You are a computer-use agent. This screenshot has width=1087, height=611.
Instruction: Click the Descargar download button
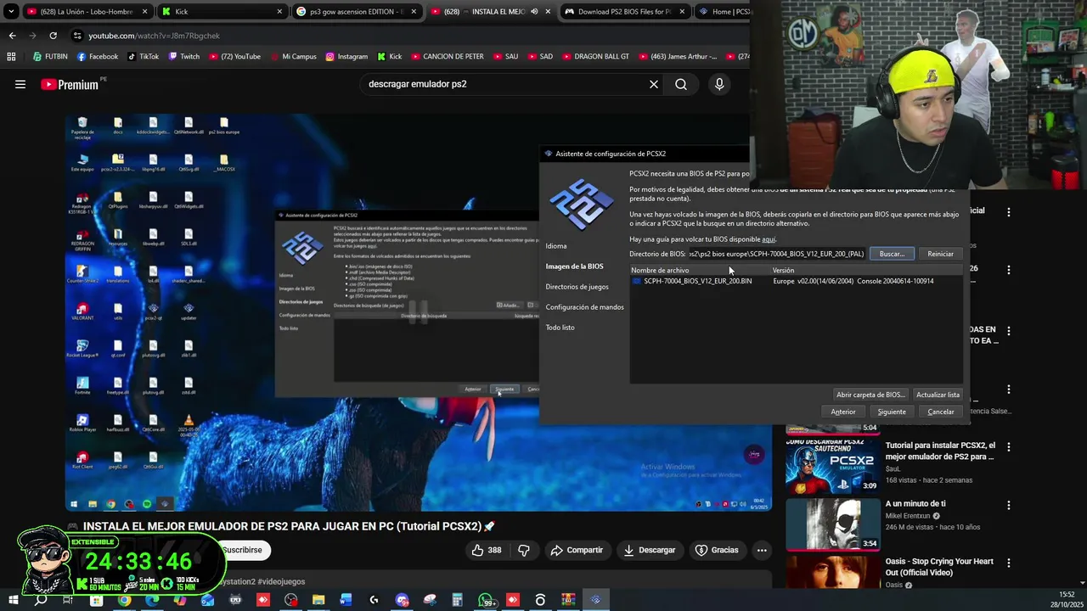(650, 550)
